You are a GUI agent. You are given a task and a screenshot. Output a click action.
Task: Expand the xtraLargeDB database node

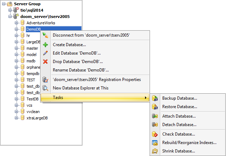[16, 118]
